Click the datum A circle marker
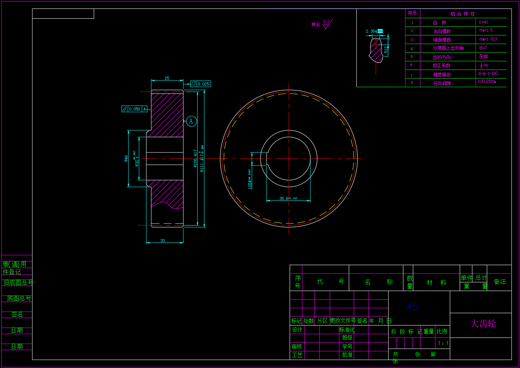The image size is (520, 368). tap(191, 121)
